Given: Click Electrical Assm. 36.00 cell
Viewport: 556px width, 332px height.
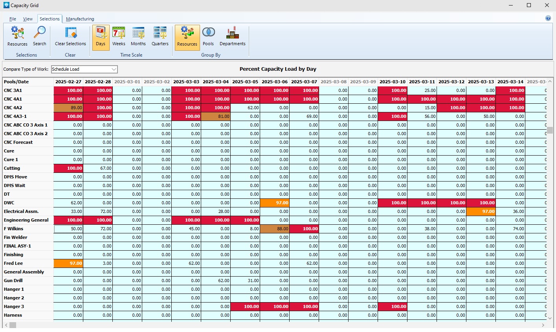Looking at the screenshot, I should coord(510,211).
